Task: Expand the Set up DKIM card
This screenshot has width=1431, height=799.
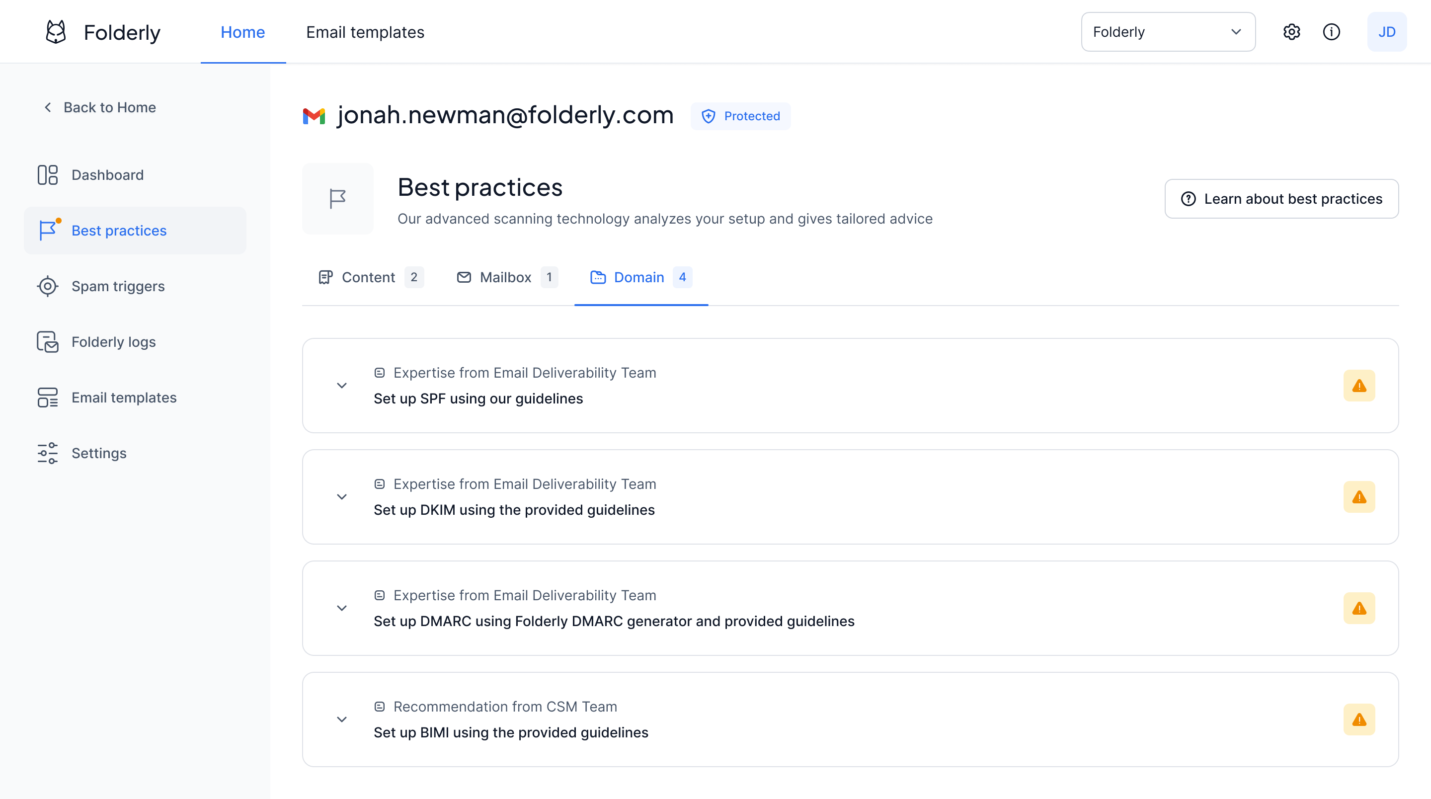Action: tap(341, 497)
